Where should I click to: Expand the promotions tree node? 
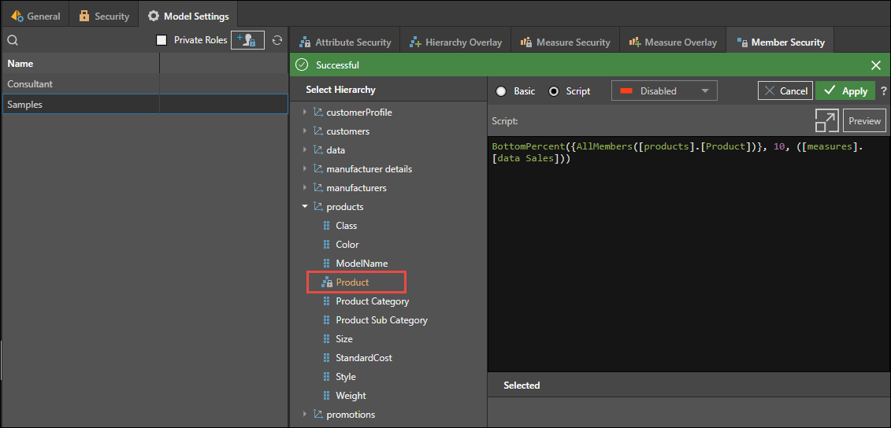click(x=305, y=415)
